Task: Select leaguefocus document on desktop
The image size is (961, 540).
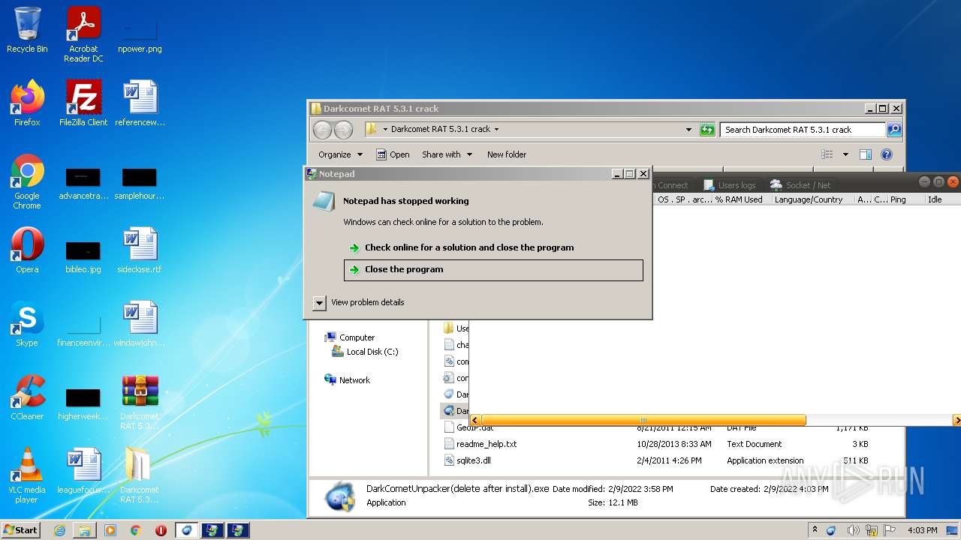Action: [x=83, y=471]
